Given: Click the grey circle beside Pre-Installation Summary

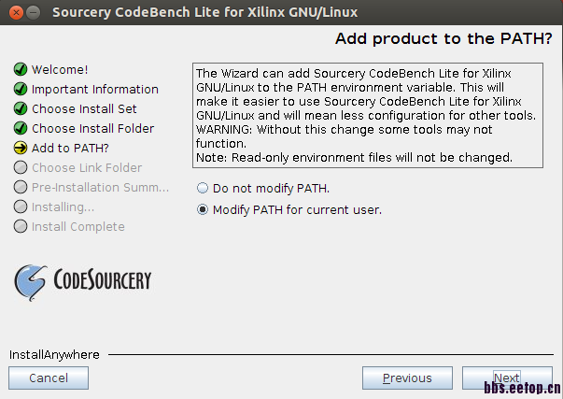Looking at the screenshot, I should (20, 188).
